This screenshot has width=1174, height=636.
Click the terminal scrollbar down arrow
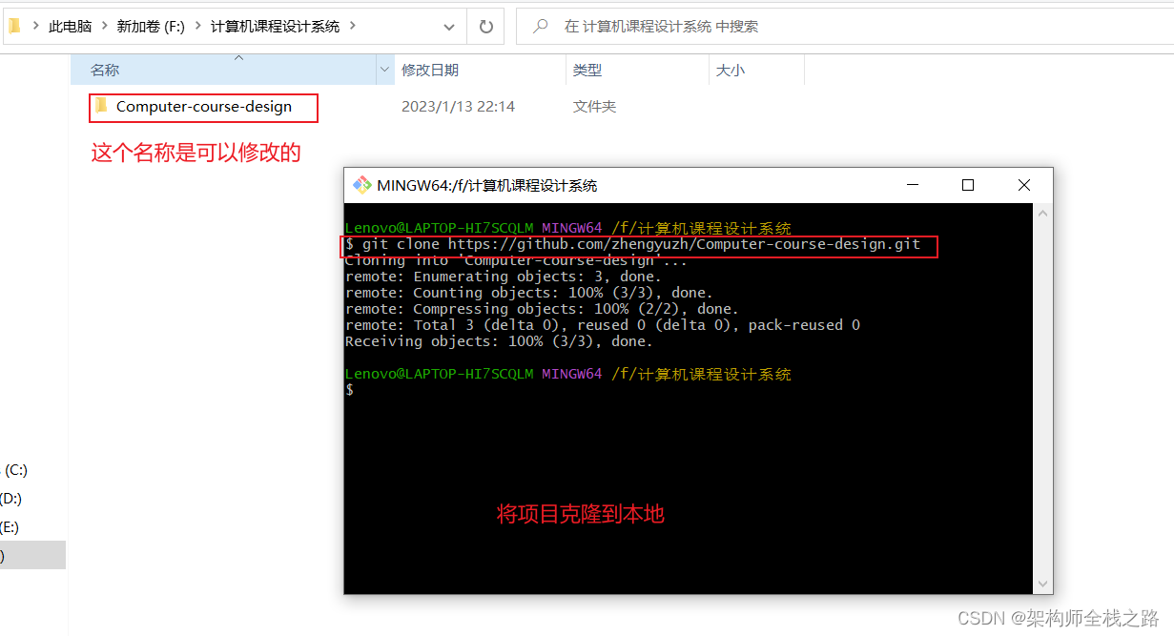[x=1042, y=584]
